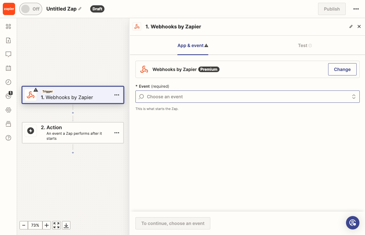
Task: Click the event dropdown chevron arrows
Action: pyautogui.click(x=354, y=97)
